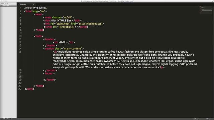Click the DOCTYPE html declaration on line 1
This screenshot has height=120, width=214.
point(35,8)
